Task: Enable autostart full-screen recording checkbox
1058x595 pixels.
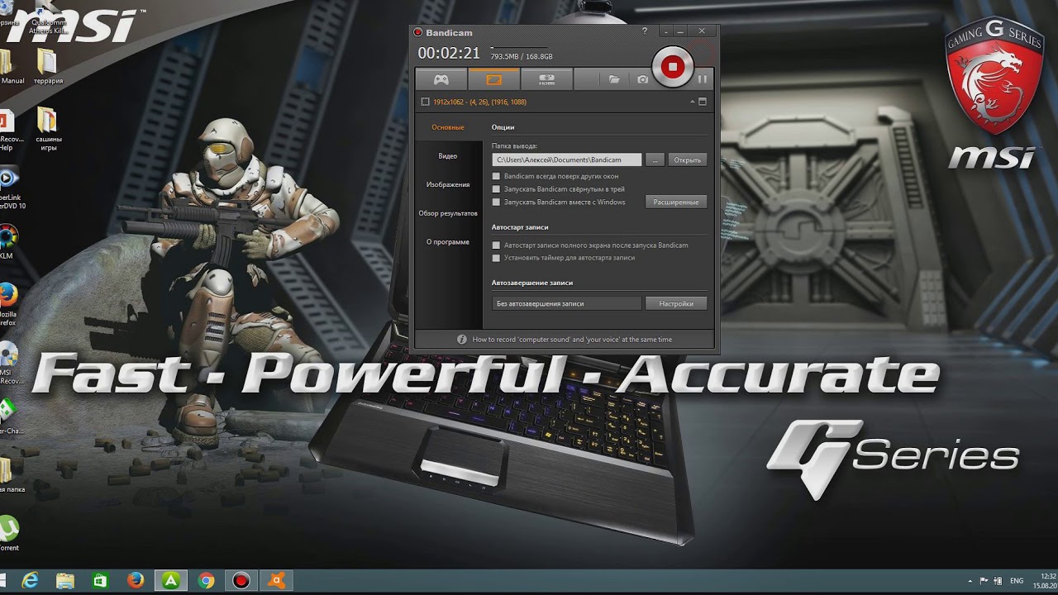Action: (496, 245)
